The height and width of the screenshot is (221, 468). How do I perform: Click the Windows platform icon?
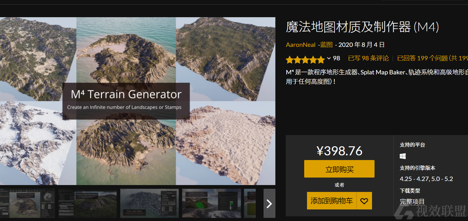(x=403, y=156)
